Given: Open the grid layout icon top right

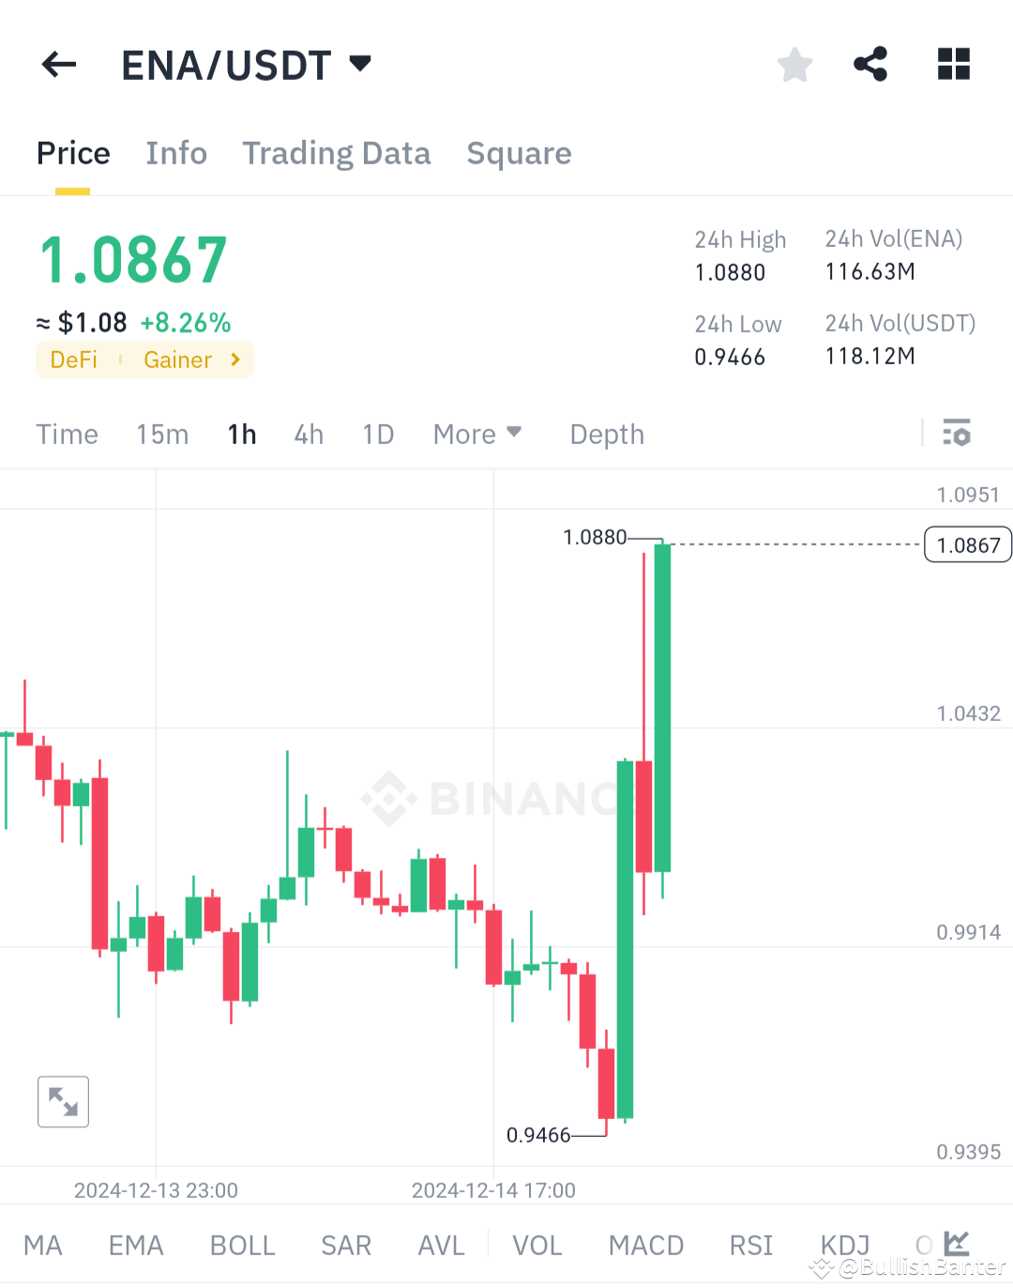Looking at the screenshot, I should tap(953, 64).
